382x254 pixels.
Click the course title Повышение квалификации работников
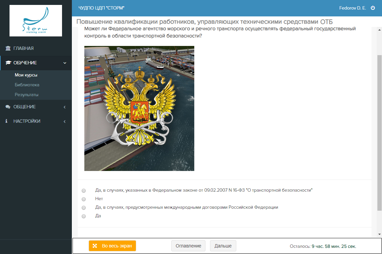[204, 22]
